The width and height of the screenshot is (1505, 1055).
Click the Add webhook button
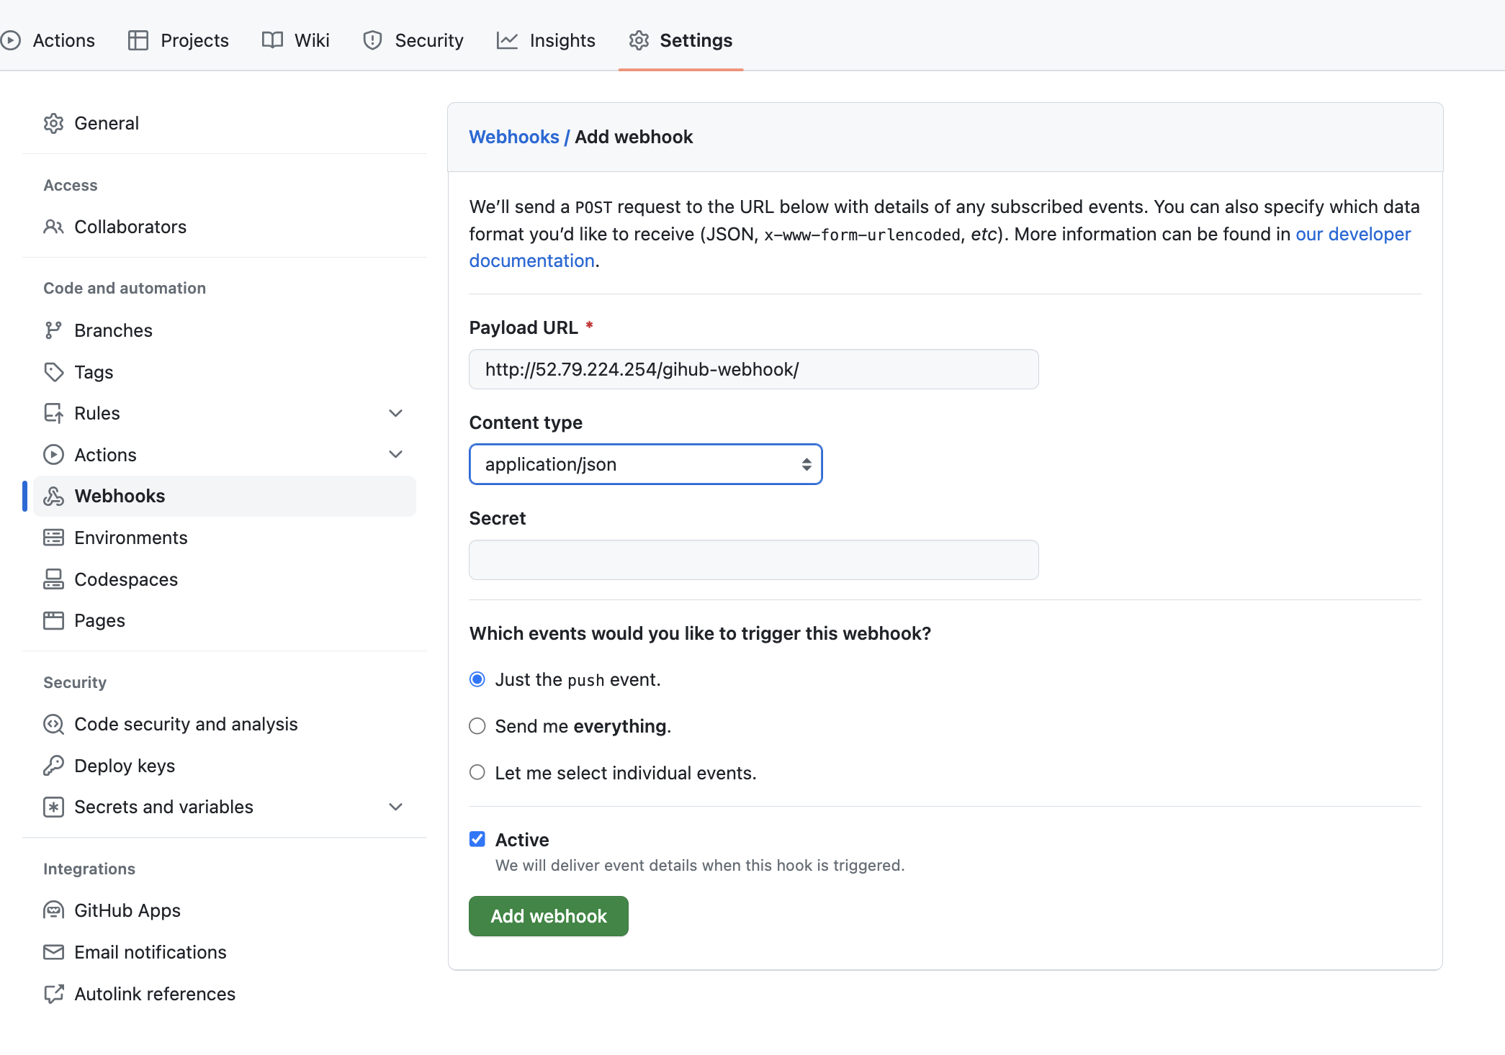click(x=548, y=916)
